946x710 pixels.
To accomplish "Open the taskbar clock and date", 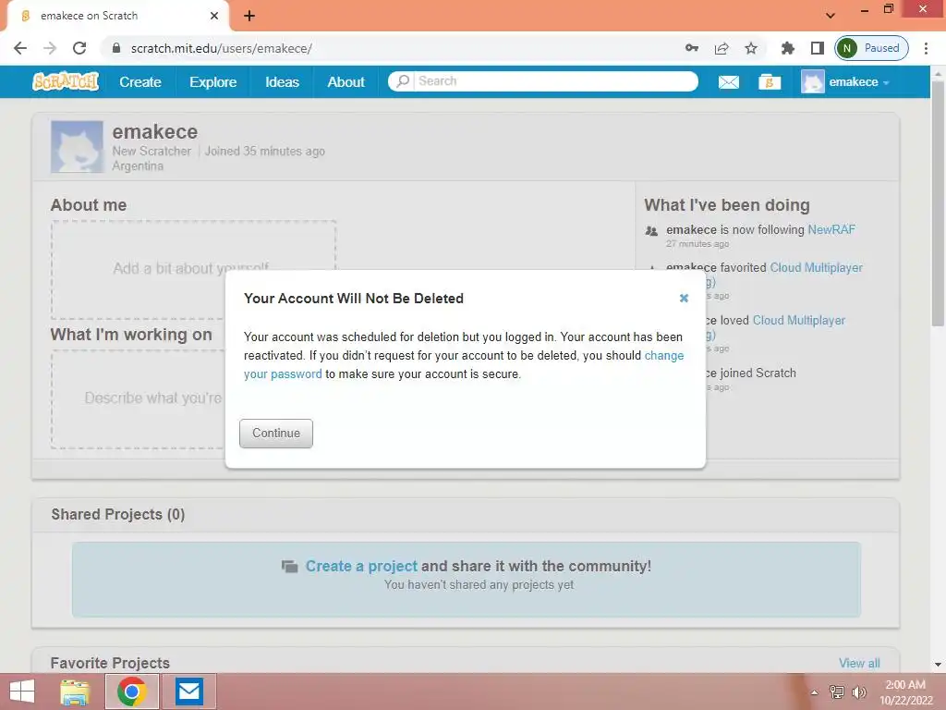I will (x=905, y=692).
